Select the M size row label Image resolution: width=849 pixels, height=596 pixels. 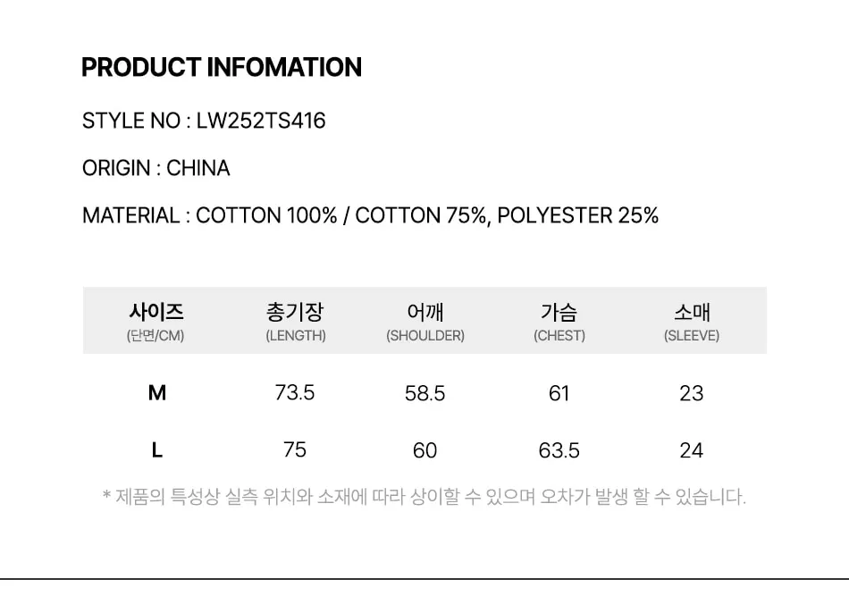point(157,392)
